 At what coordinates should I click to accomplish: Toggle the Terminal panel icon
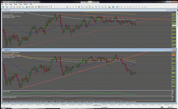point(20,7)
